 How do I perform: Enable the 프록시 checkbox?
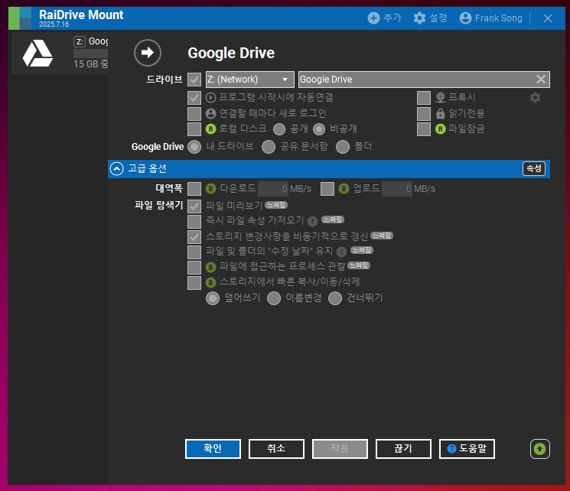click(x=424, y=97)
